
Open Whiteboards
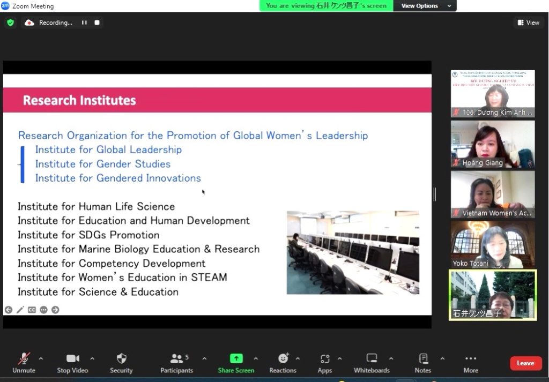tap(372, 362)
